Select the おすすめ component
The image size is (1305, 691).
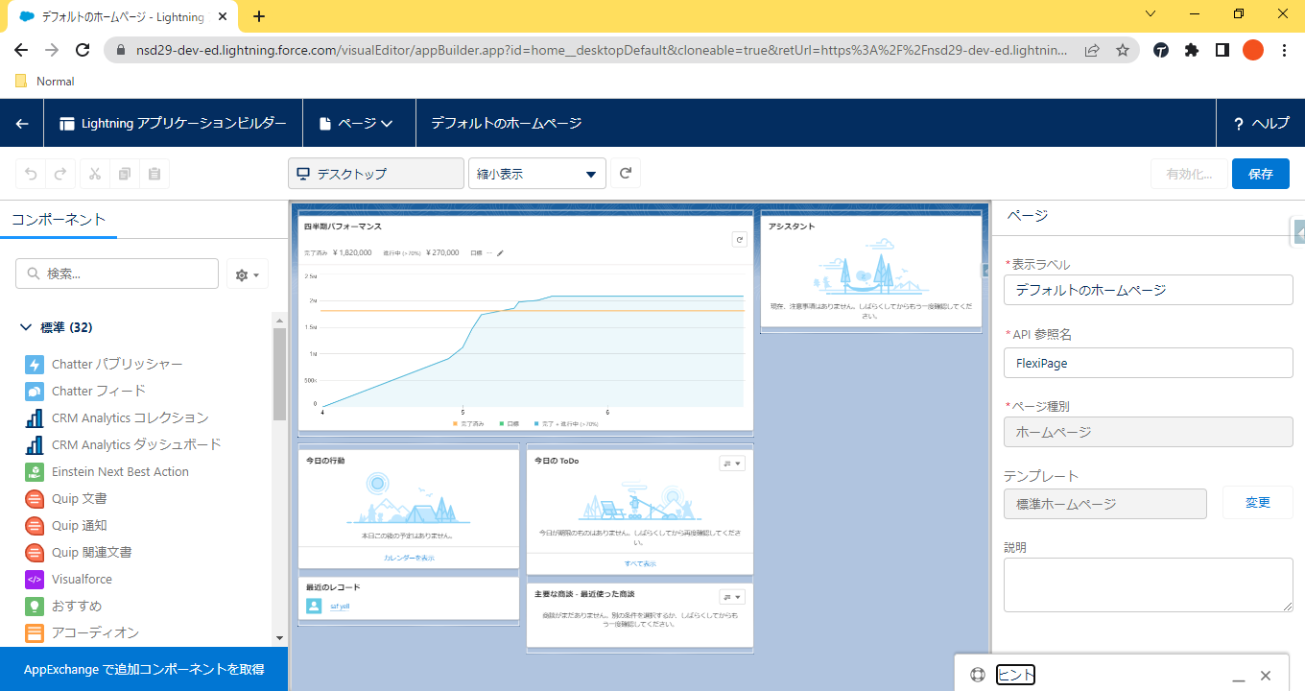click(x=63, y=607)
